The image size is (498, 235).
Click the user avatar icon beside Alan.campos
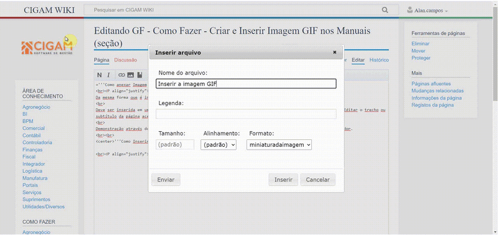coord(410,10)
